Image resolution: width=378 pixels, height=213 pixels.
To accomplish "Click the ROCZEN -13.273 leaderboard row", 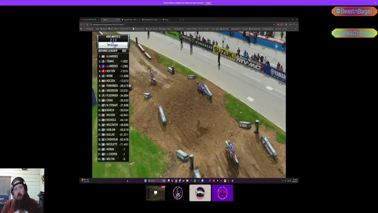I will click(x=113, y=81).
